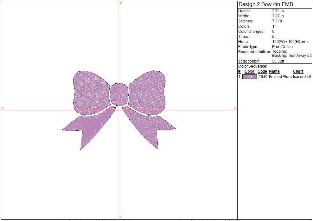Click the Isacord 40 chart entry

click(x=302, y=77)
